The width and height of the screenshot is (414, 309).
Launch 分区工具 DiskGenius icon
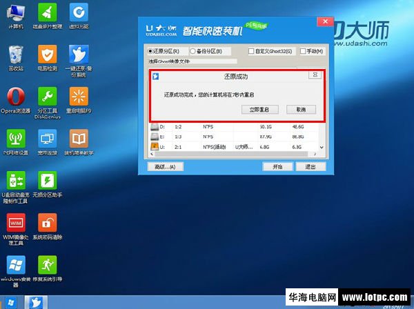point(47,103)
